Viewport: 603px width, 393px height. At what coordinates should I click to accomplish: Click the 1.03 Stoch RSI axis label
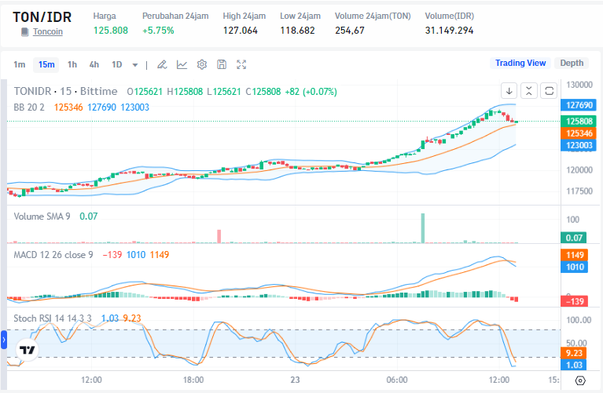pos(574,365)
